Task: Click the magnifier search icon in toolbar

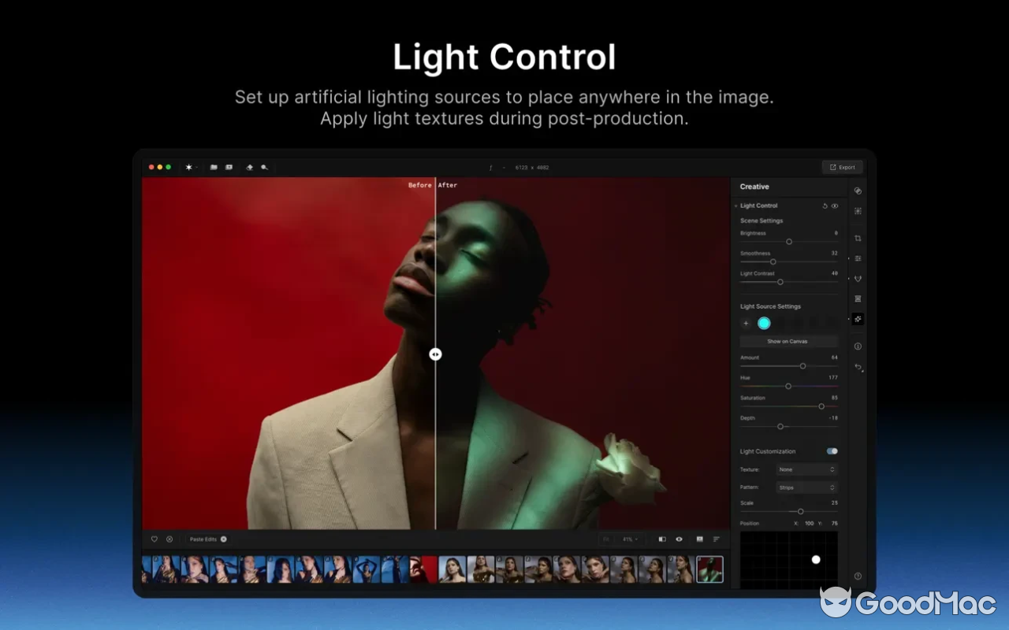Action: [x=265, y=167]
